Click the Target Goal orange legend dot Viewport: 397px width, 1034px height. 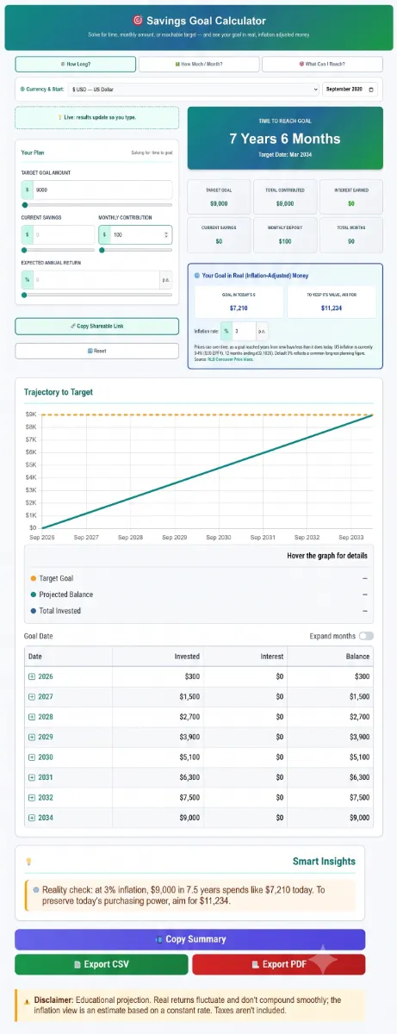coord(33,578)
